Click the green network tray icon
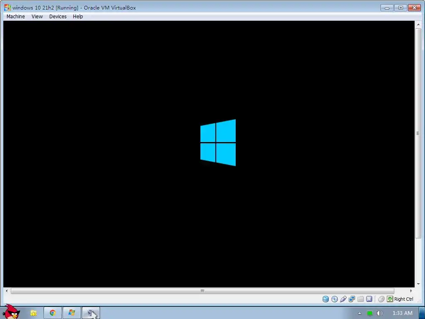 tap(370, 313)
